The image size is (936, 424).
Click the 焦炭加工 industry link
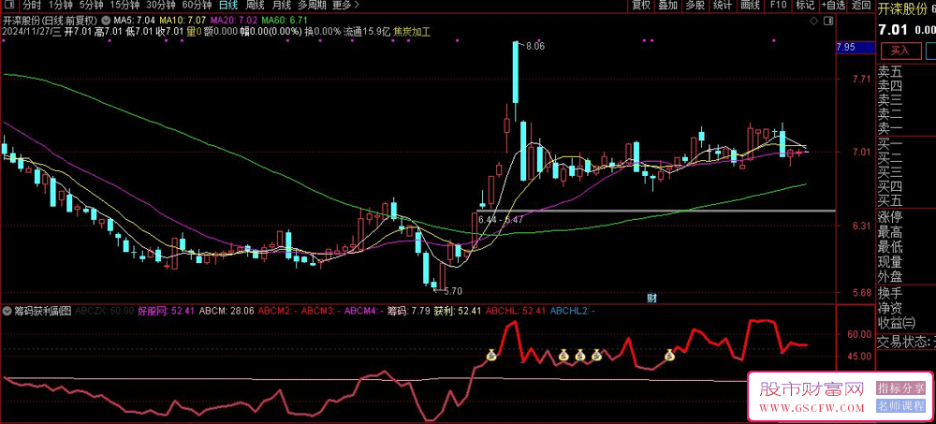(411, 31)
